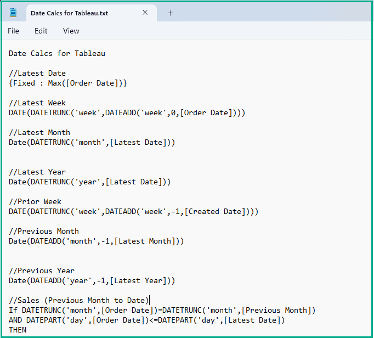374x338 pixels.
Task: Open the View menu
Action: coord(71,31)
